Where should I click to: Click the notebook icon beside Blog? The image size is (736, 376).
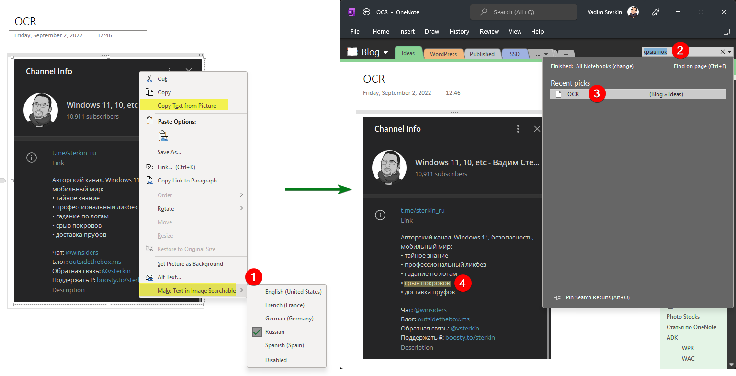click(352, 52)
